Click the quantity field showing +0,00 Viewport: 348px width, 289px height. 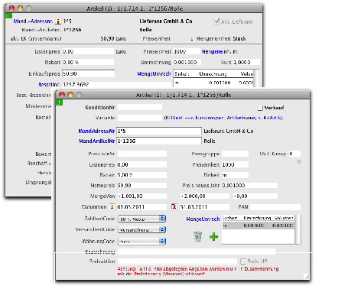(255, 196)
